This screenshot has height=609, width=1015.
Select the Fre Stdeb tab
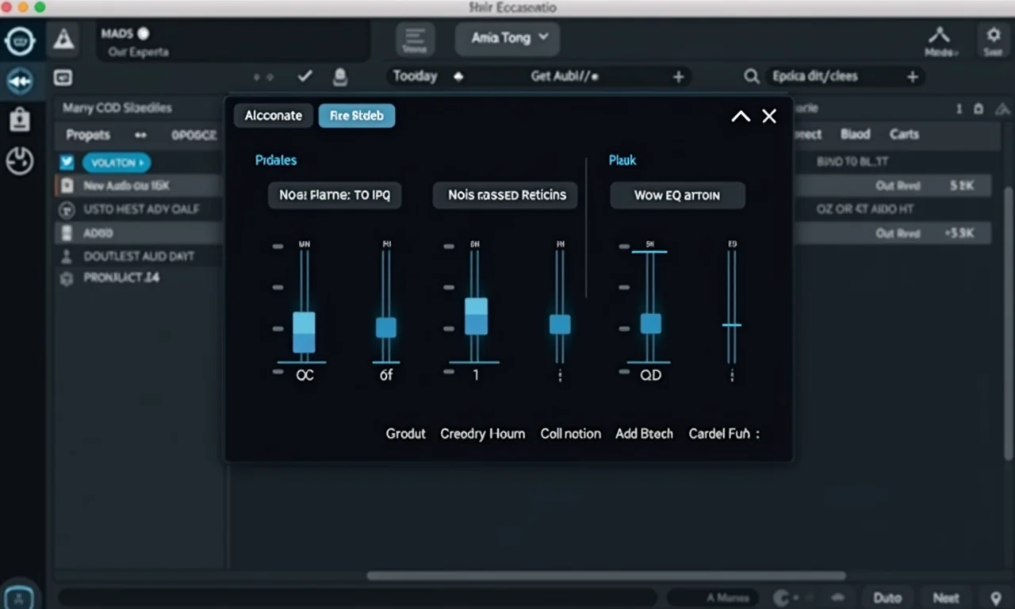[x=356, y=115]
